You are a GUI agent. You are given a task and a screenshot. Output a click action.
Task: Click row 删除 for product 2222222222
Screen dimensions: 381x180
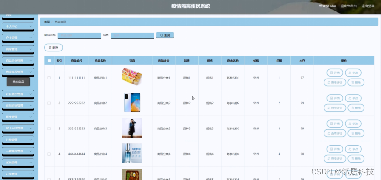356,108
